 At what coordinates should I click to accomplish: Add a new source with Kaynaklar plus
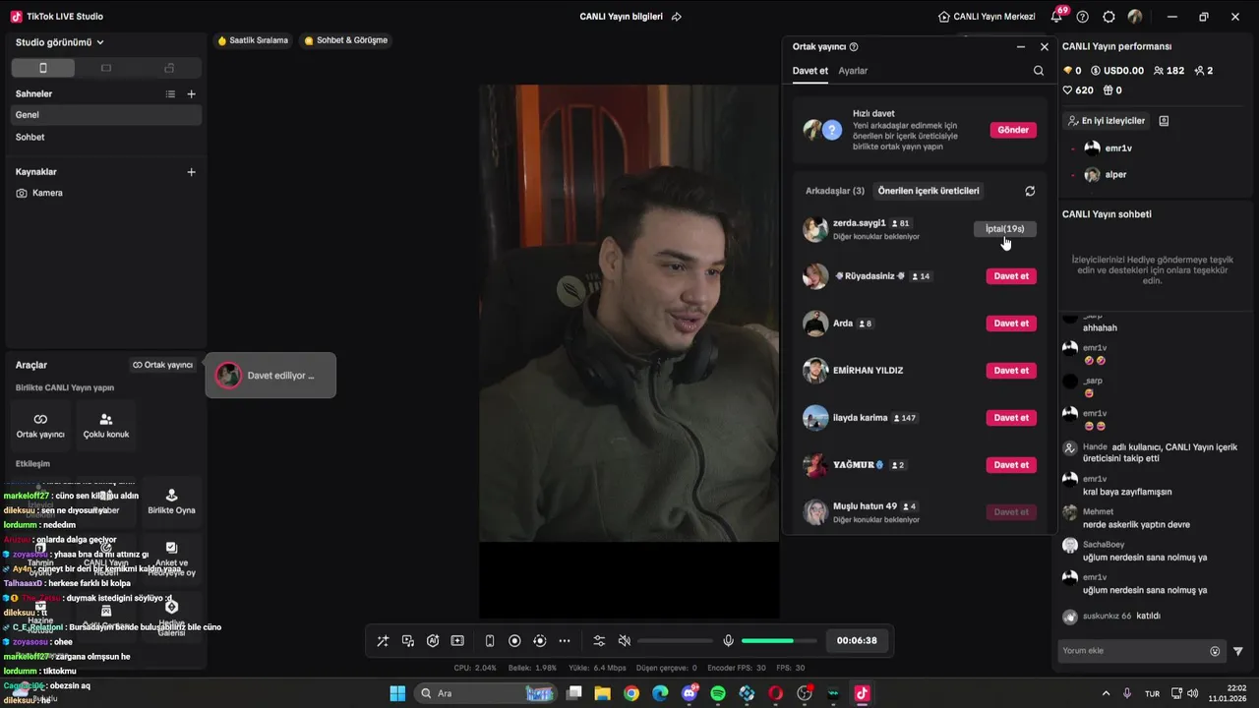192,172
